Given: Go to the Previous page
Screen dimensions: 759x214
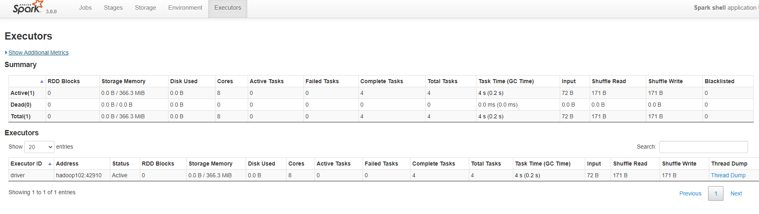Looking at the screenshot, I should [690, 193].
